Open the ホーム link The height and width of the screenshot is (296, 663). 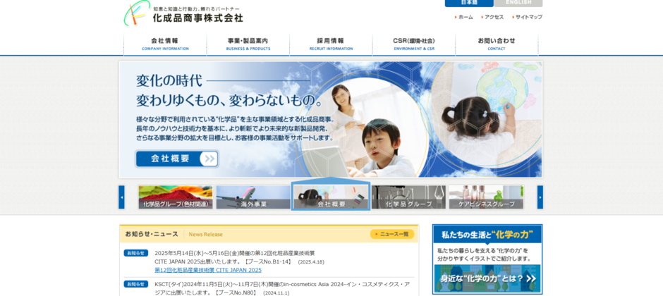pos(464,18)
